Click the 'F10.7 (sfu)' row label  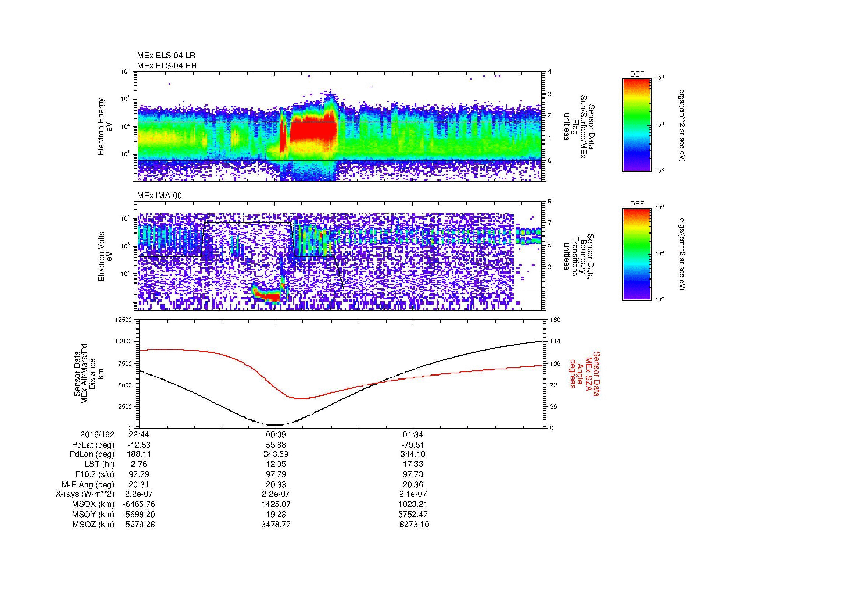tap(95, 474)
